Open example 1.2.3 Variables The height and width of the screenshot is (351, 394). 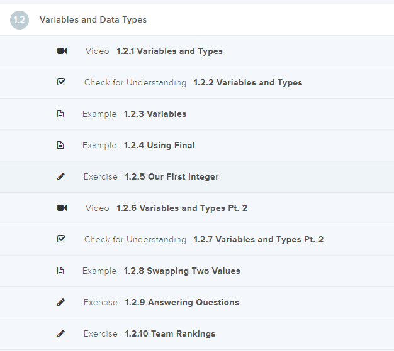pyautogui.click(x=155, y=114)
